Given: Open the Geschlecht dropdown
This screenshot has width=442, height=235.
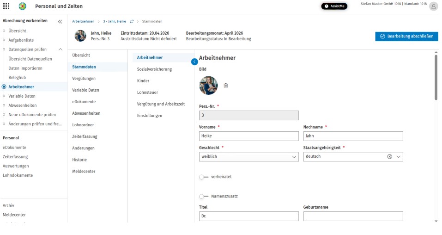Looking at the screenshot, I should 248,156.
